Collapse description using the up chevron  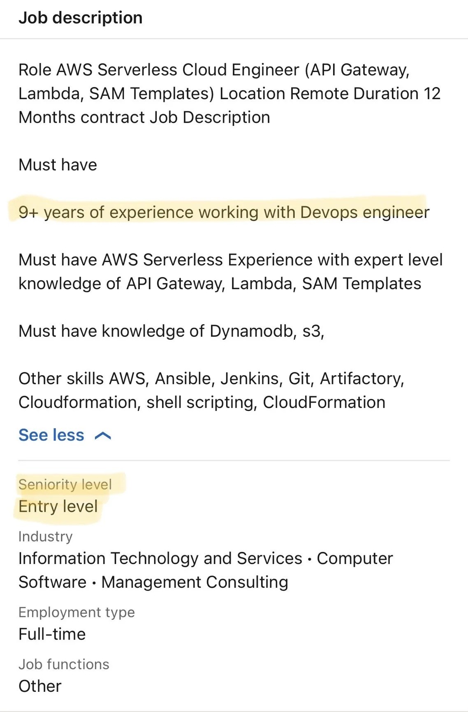[x=103, y=436]
